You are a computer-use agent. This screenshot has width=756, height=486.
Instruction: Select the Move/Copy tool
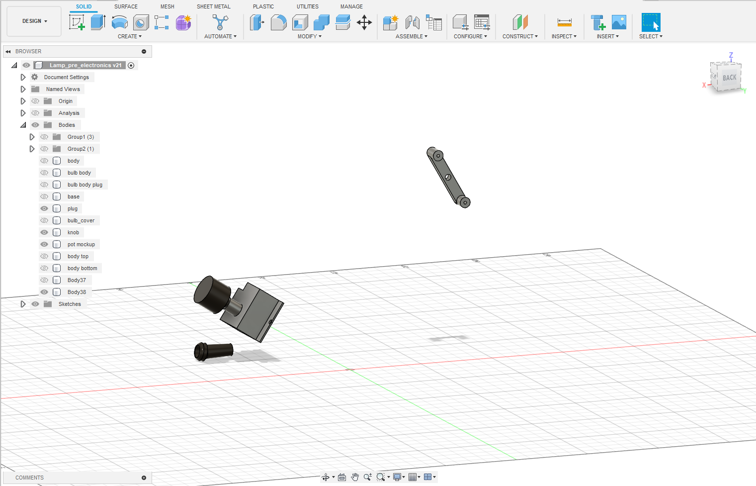pos(364,22)
